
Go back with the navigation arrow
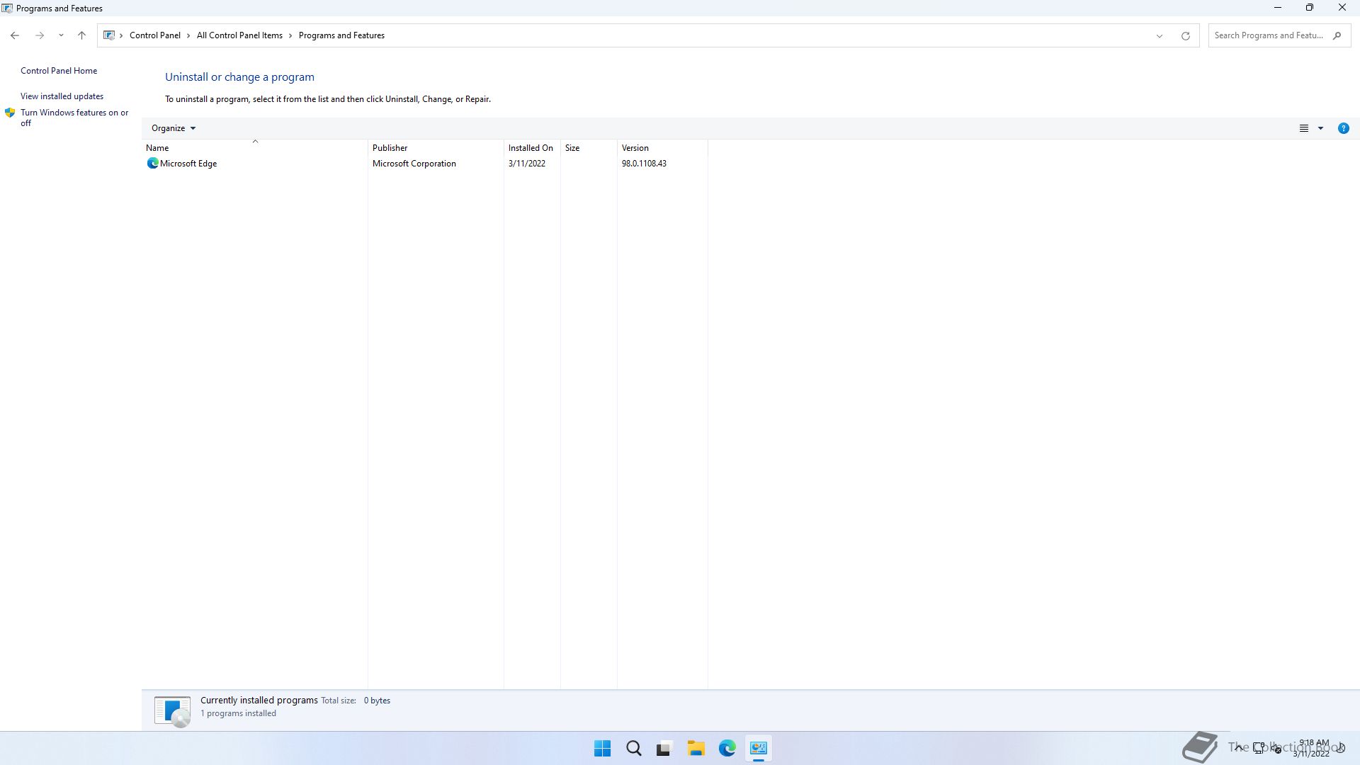point(15,35)
